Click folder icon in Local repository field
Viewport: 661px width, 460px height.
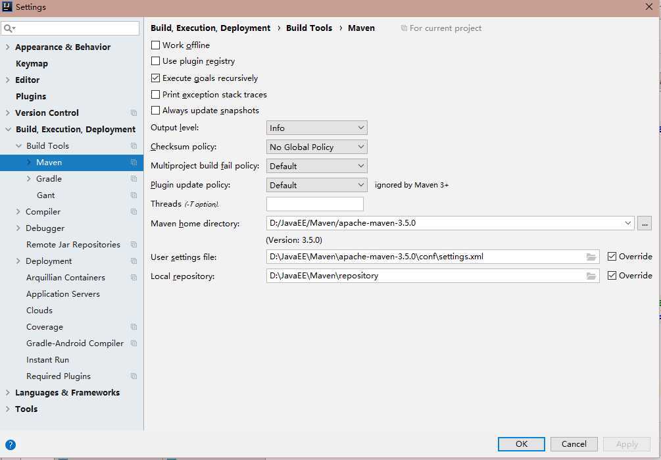(591, 276)
